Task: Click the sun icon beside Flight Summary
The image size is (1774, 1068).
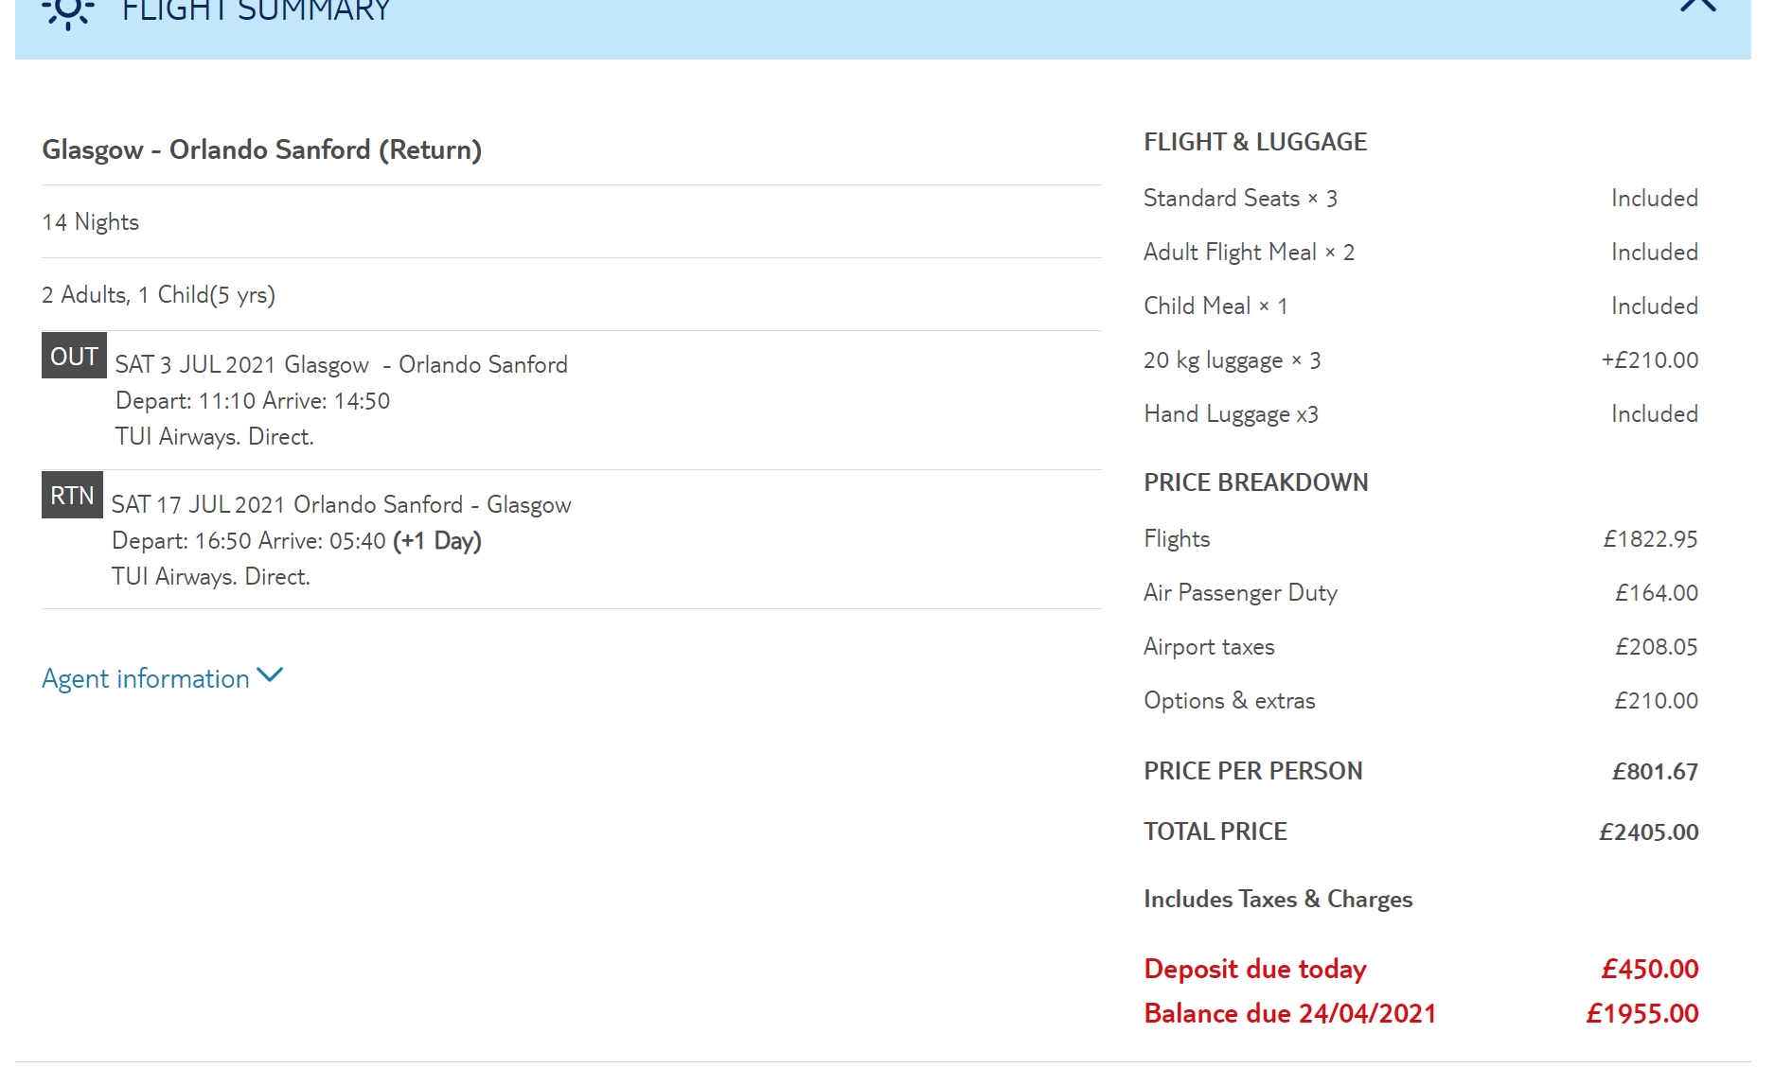Action: (68, 10)
